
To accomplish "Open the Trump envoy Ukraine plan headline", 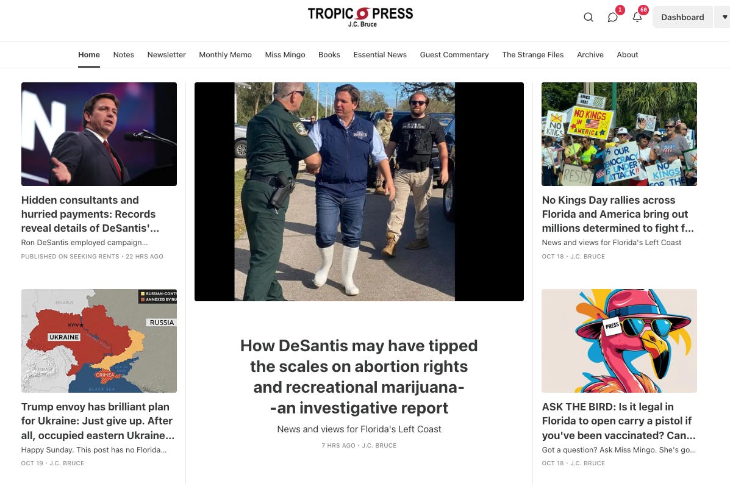I will pos(98,421).
